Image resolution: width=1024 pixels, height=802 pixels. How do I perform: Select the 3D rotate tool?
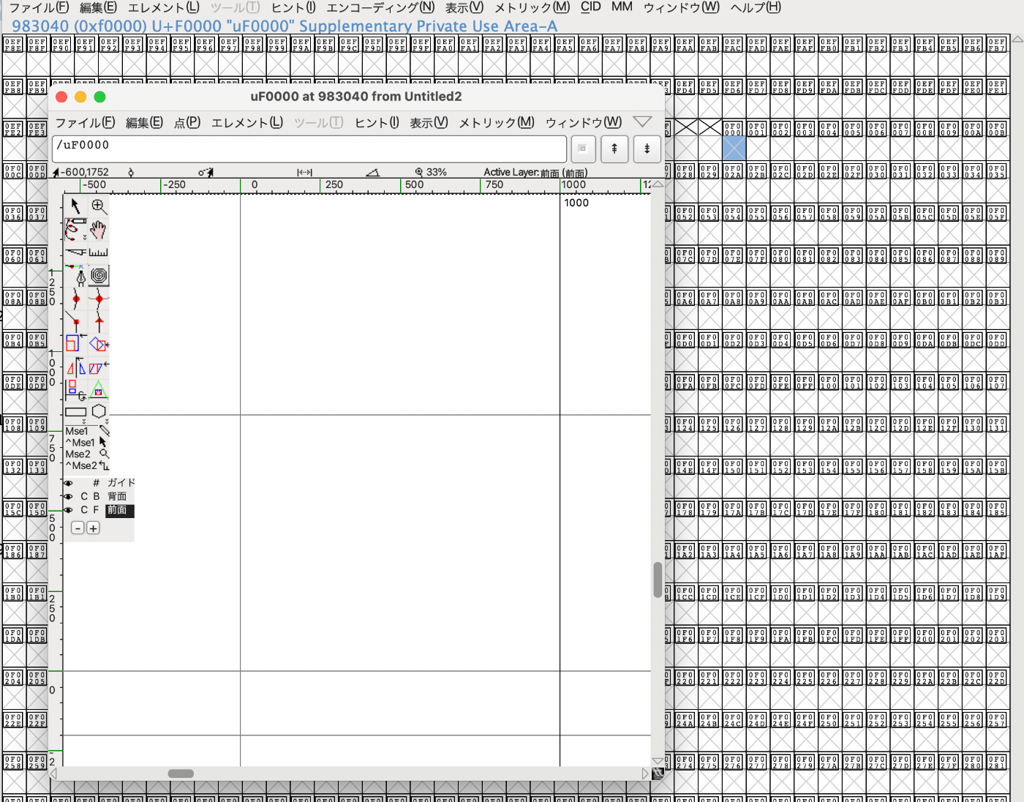(75, 389)
